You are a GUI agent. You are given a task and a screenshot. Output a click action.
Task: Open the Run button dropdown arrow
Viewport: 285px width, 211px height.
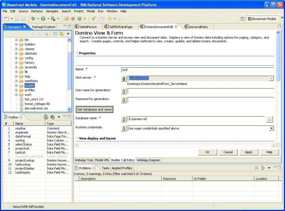[x=48, y=19]
